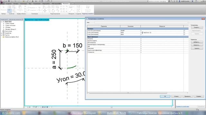Click the Формула column header
206x115 pixels.
(x=162, y=26)
